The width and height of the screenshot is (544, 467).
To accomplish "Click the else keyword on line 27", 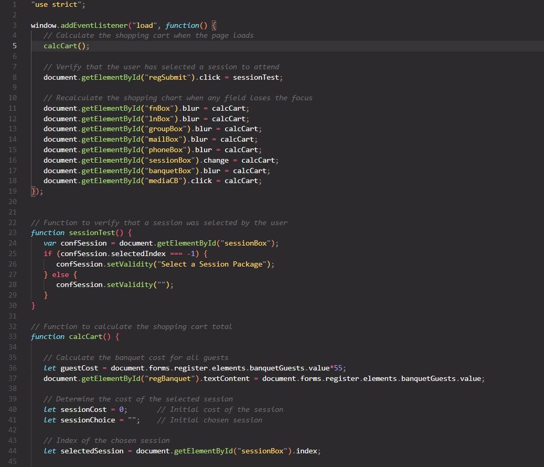I will 60,274.
